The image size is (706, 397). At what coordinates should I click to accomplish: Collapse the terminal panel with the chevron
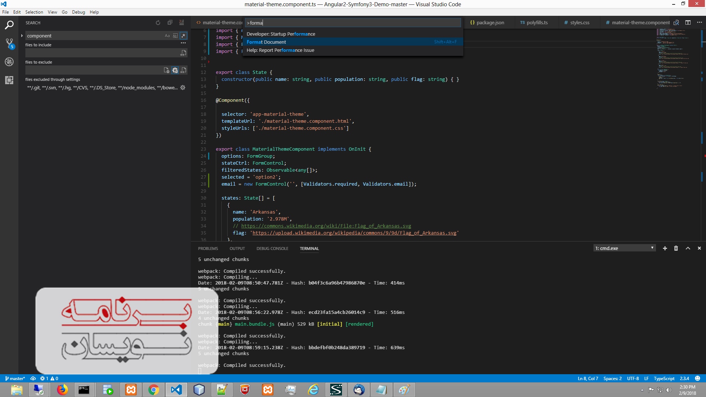click(687, 248)
